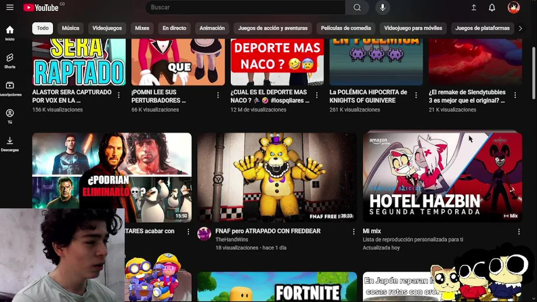Click the search magnifier button
537x302 pixels.
[x=357, y=8]
